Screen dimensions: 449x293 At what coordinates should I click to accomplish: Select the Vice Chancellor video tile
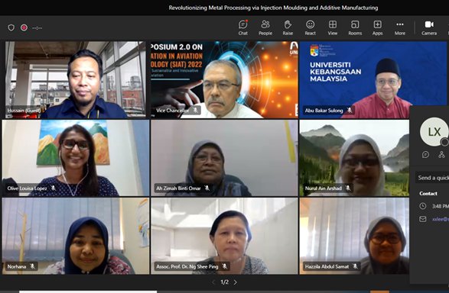(x=224, y=80)
